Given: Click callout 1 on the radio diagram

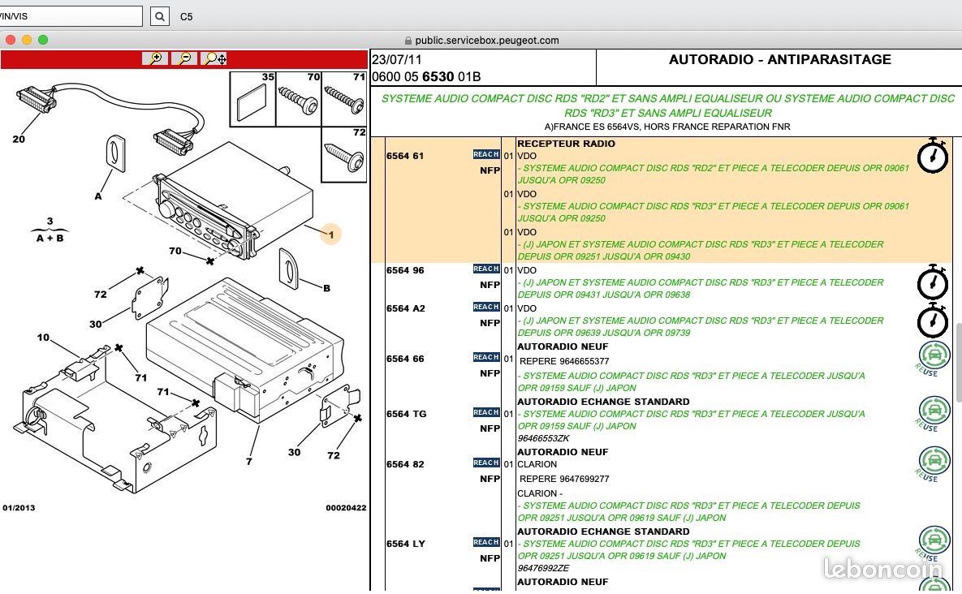Looking at the screenshot, I should click(x=330, y=235).
